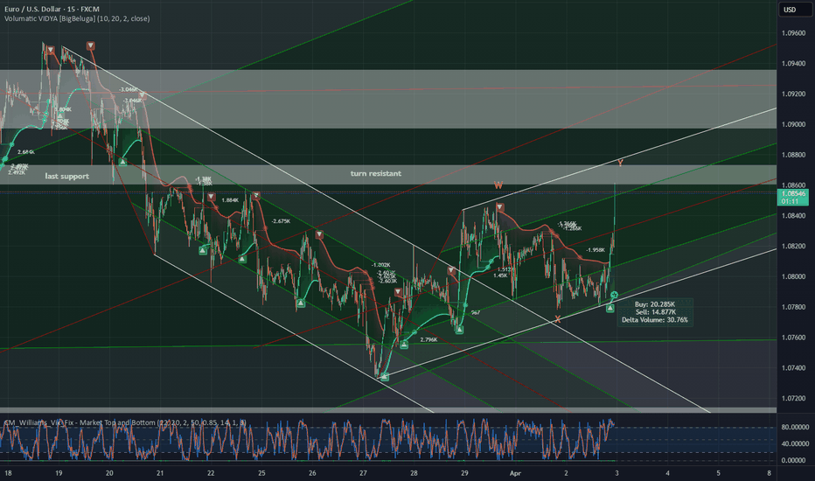Viewport: 815px width, 481px height.
Task: Select the CM_Williams_Vix_Fix indicator legend
Action: coord(125,422)
